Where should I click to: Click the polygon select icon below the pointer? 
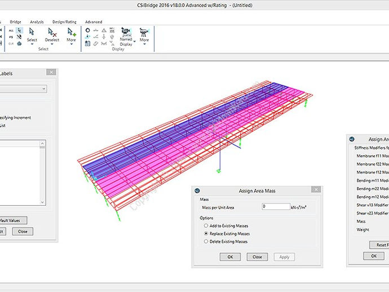[x=19, y=43]
